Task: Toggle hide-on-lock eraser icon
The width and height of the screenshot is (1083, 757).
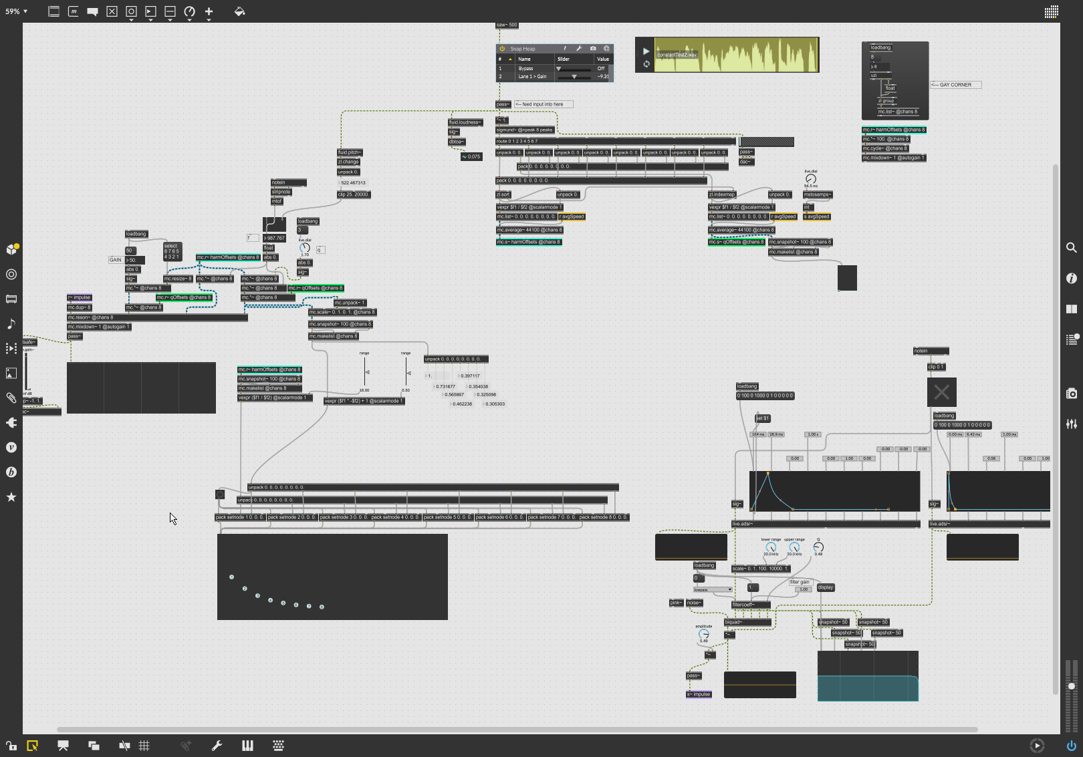Action: click(x=124, y=746)
